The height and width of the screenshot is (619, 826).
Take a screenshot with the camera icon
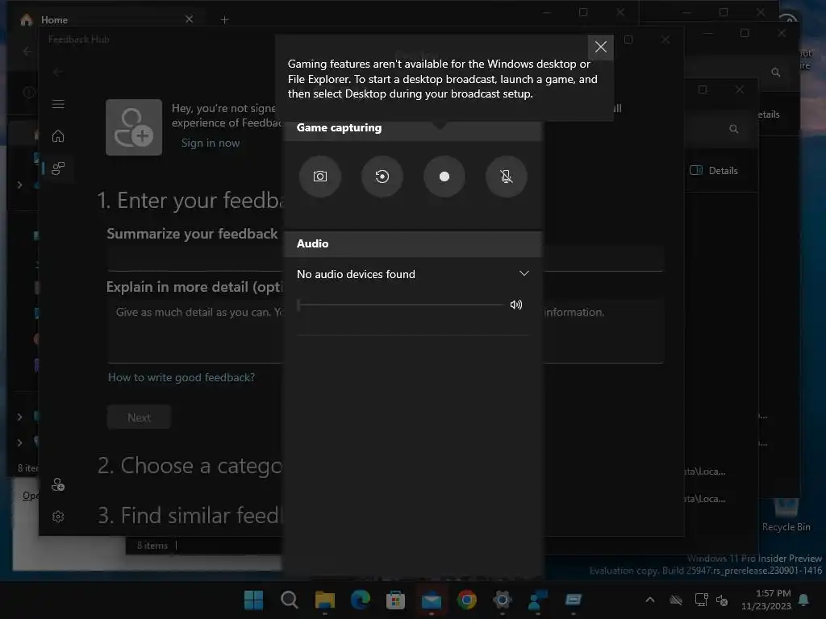(319, 177)
